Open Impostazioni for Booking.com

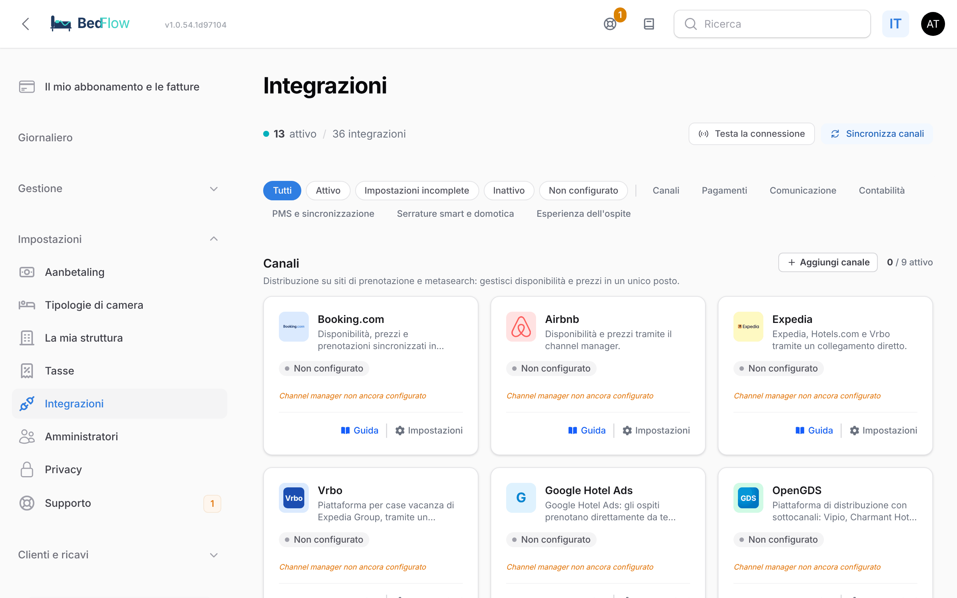click(x=429, y=430)
